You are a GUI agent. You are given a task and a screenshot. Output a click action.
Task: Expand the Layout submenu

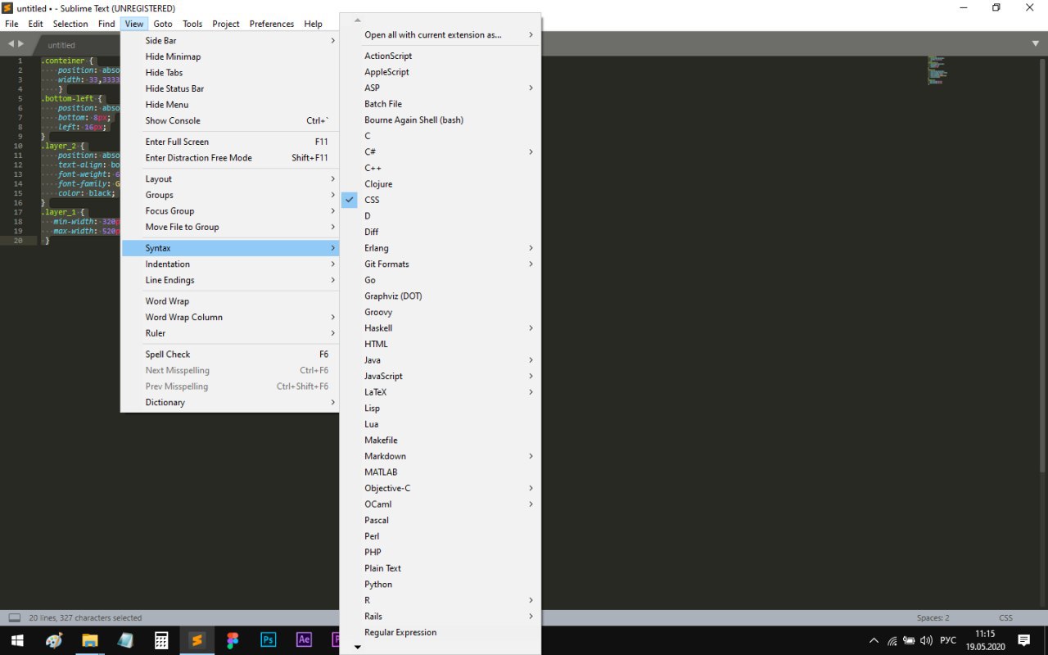(x=230, y=178)
